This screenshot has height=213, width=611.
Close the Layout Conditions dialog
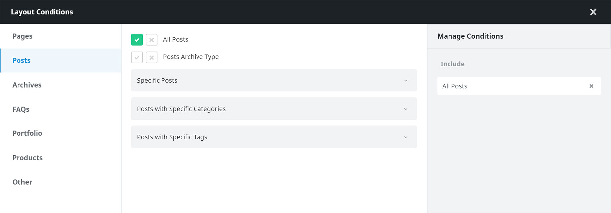tap(593, 12)
